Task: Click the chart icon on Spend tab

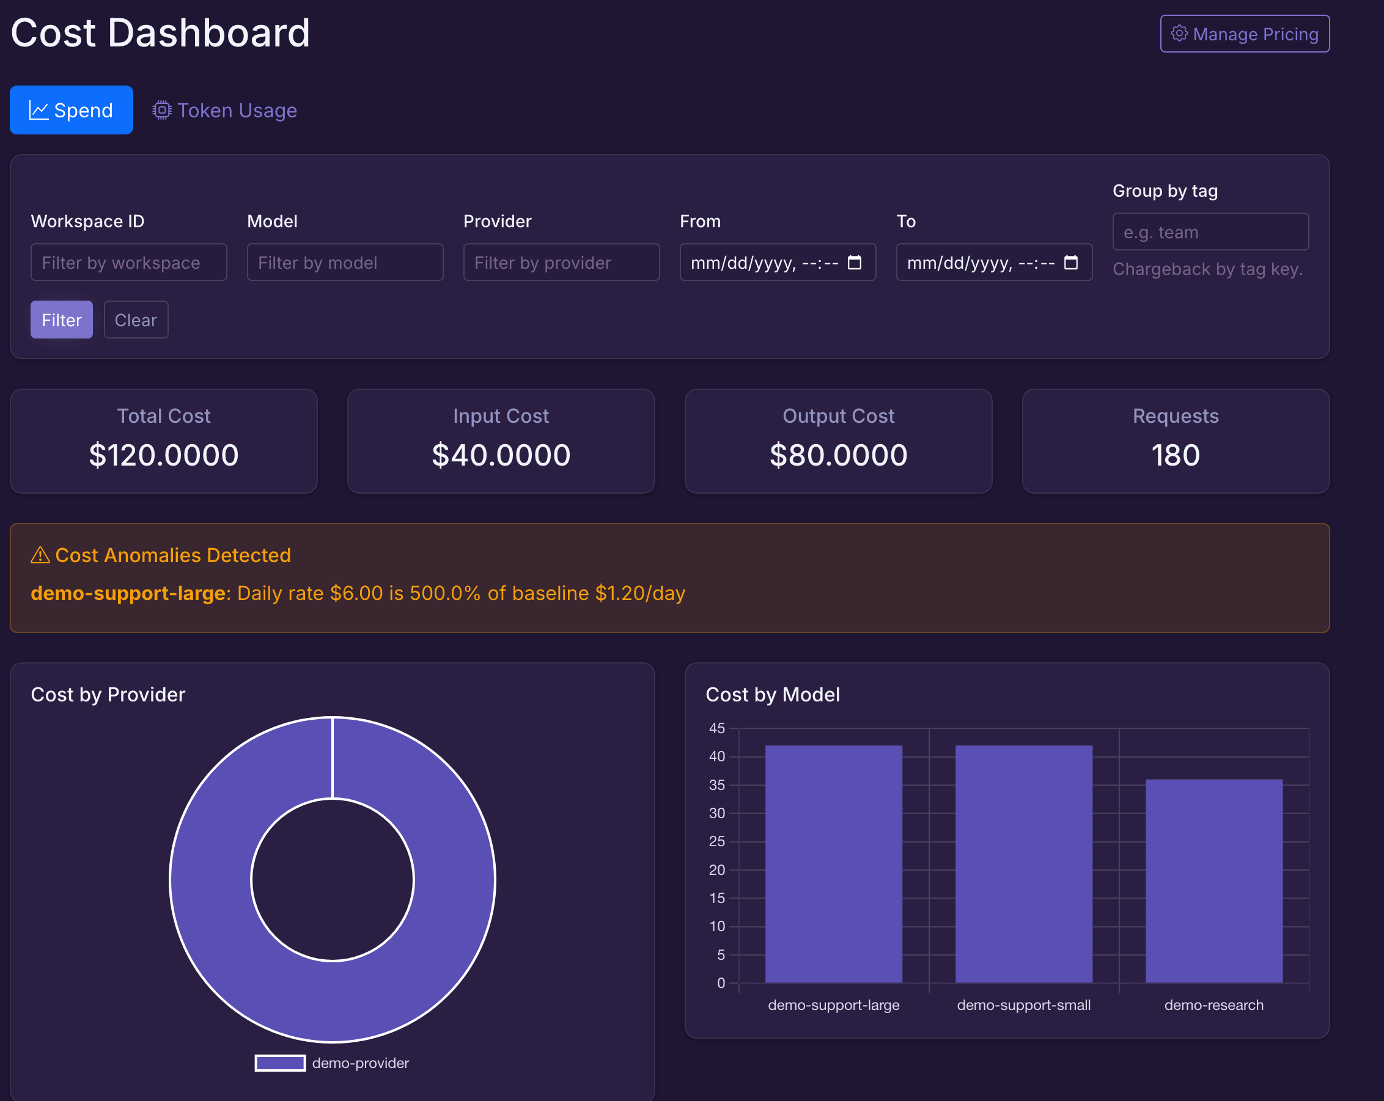Action: (39, 111)
